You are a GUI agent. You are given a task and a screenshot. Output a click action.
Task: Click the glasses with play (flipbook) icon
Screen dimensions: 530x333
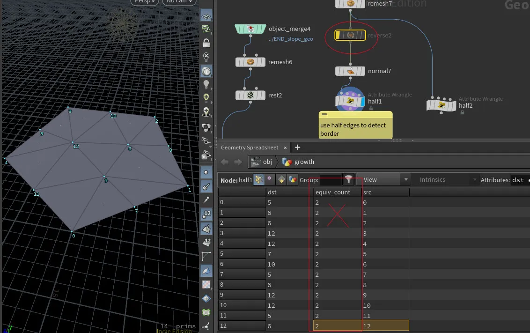pyautogui.click(x=206, y=155)
